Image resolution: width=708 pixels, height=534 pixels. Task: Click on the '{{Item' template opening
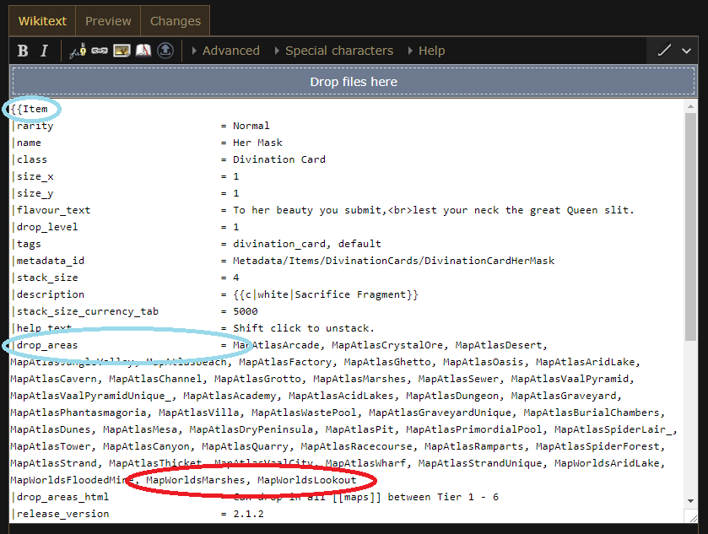[x=29, y=109]
